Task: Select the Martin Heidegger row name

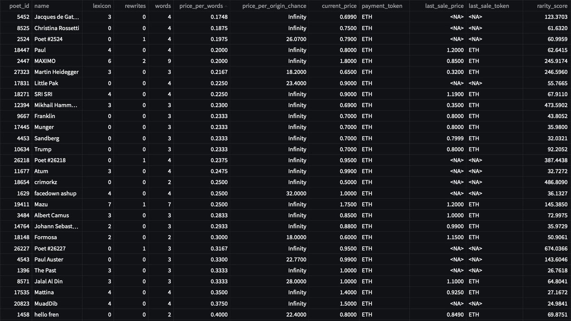Action: point(57,72)
